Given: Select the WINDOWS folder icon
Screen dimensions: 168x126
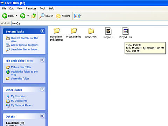Looking at the screenshot, I should tap(91, 31).
